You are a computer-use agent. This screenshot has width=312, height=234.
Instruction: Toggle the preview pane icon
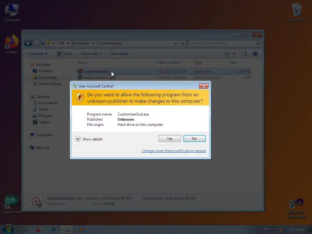(x=244, y=54)
